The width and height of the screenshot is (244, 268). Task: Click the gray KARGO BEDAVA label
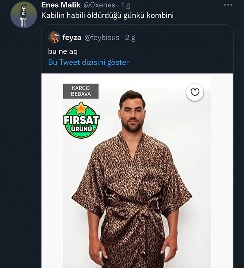[81, 91]
